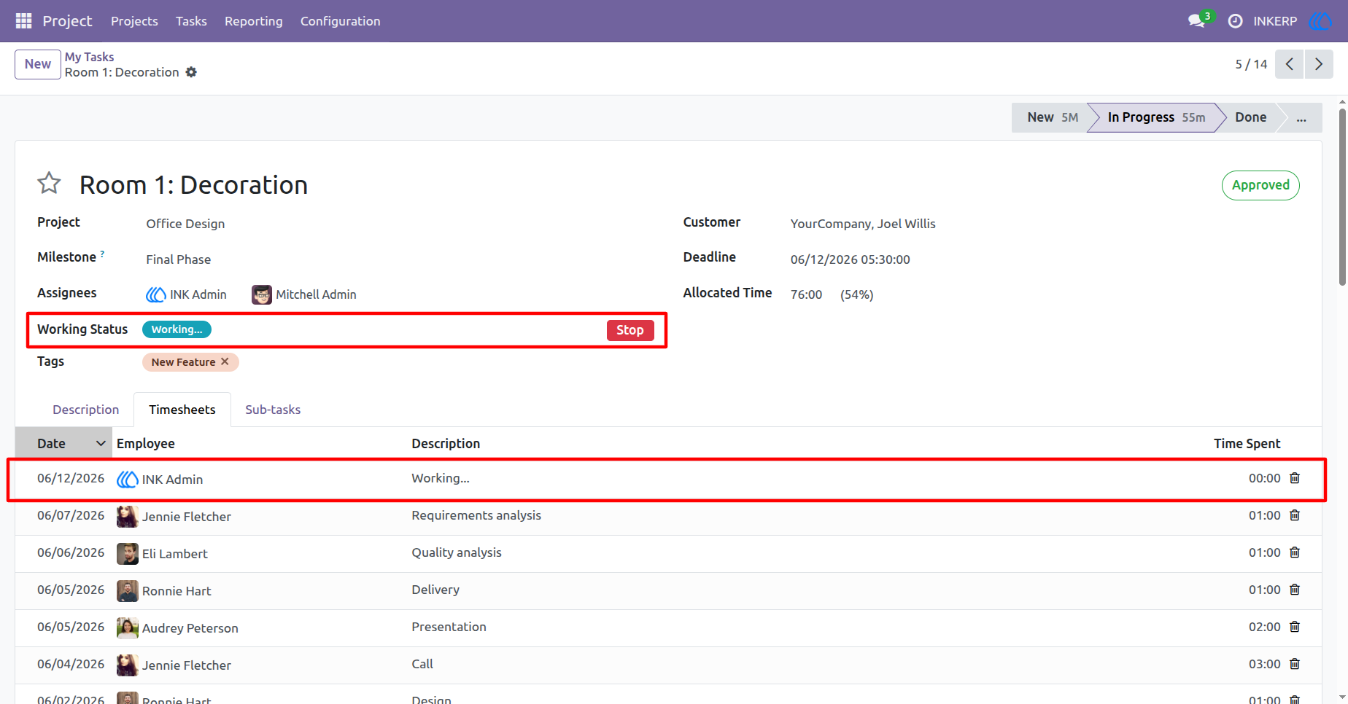Screen dimensions: 1348x704
Task: Remove the New Feature tag
Action: (x=225, y=361)
